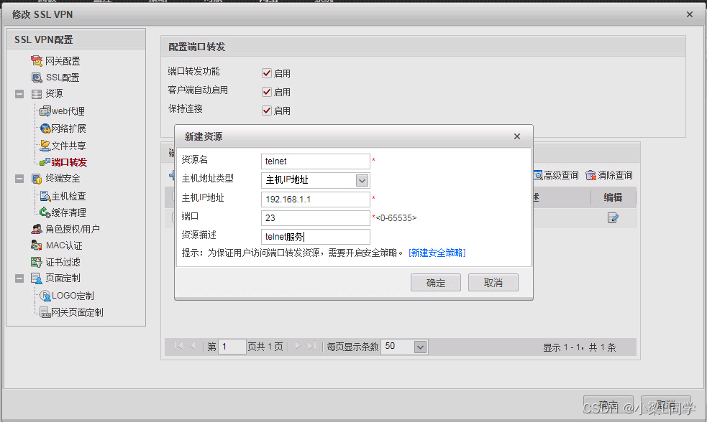Image resolution: width=707 pixels, height=422 pixels.
Task: Toggle 保持连接 启用 checkbox
Action: pyautogui.click(x=267, y=111)
